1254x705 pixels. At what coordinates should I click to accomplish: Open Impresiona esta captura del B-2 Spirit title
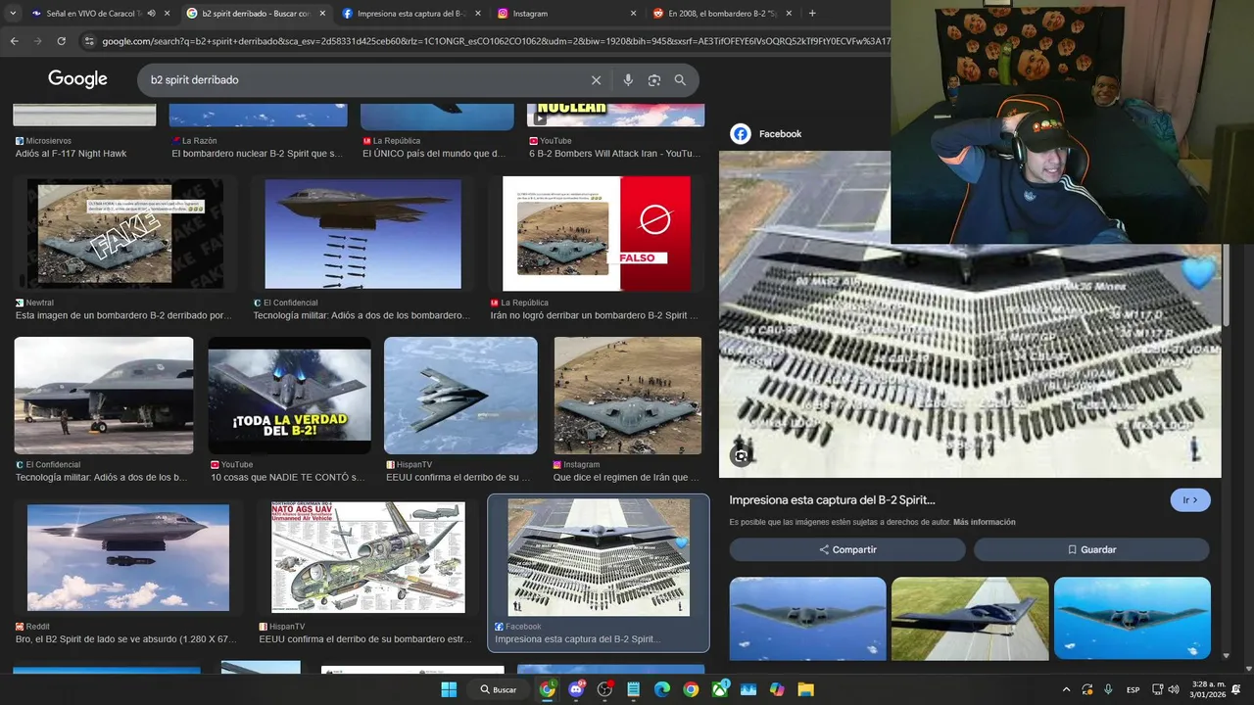832,500
